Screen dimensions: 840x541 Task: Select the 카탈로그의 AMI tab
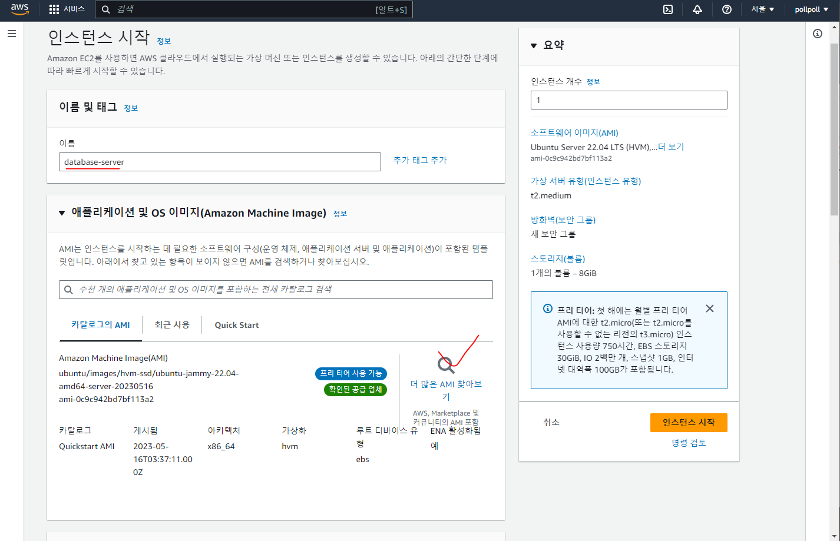(x=101, y=325)
